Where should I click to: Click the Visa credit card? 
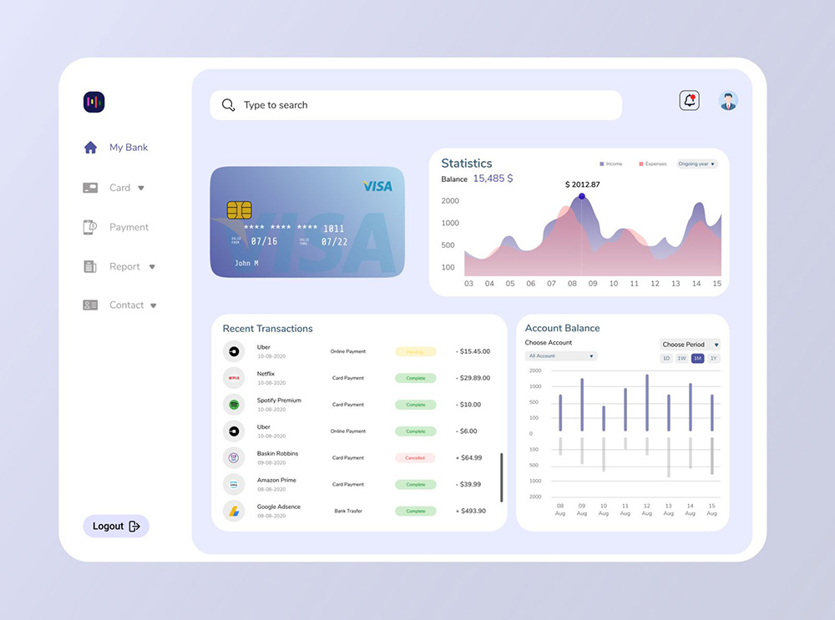tap(307, 222)
